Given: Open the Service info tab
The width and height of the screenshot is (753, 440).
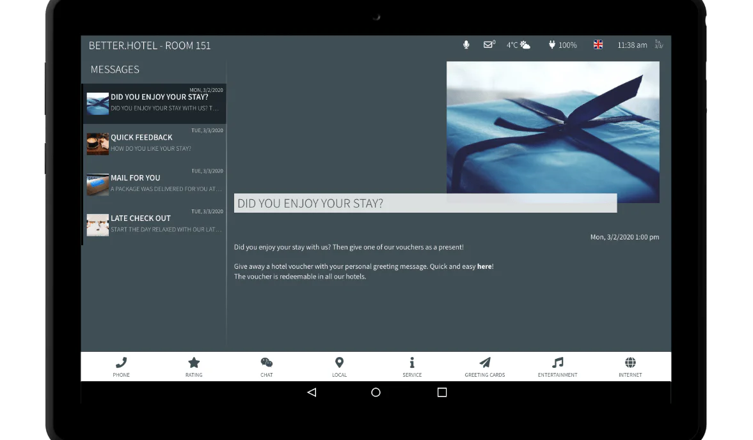Looking at the screenshot, I should click(x=412, y=367).
